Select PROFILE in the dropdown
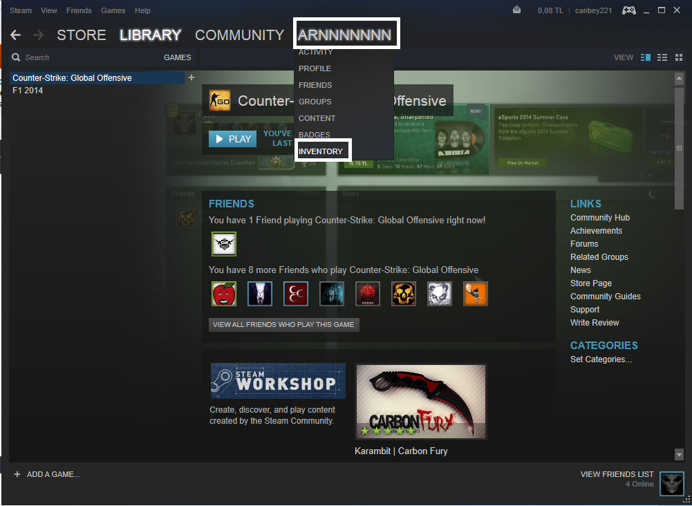The height and width of the screenshot is (506, 692). click(x=315, y=68)
